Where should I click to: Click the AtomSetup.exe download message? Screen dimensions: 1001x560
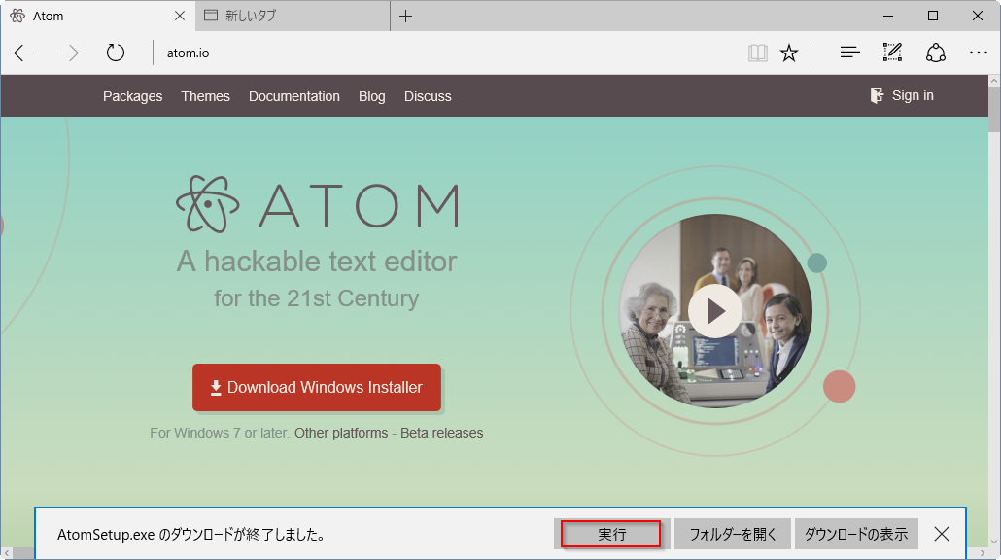tap(190, 535)
